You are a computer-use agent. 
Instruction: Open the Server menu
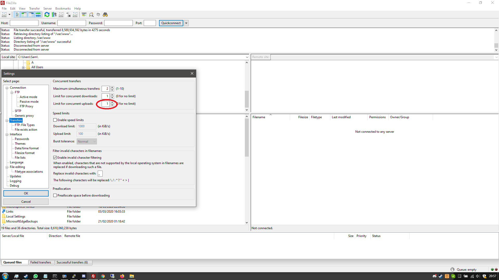point(47,9)
